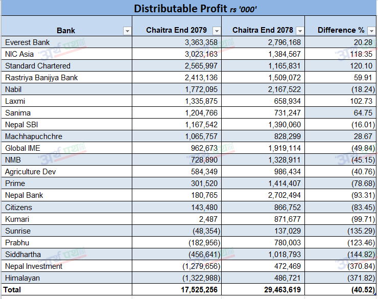Click Prabhu's 2078 value 780,003
The width and height of the screenshot is (378, 299).
(x=288, y=243)
